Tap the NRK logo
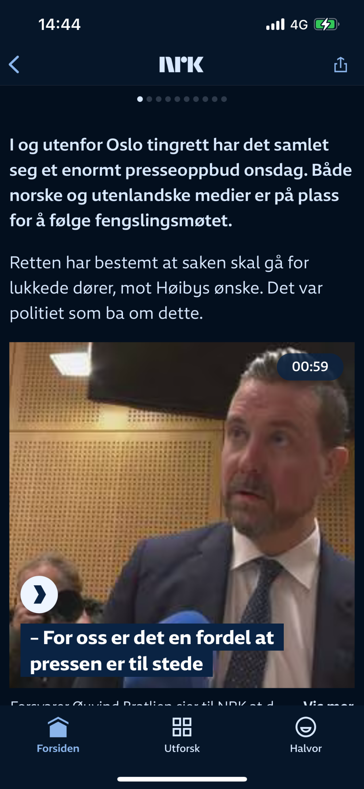The height and width of the screenshot is (789, 364). click(181, 64)
